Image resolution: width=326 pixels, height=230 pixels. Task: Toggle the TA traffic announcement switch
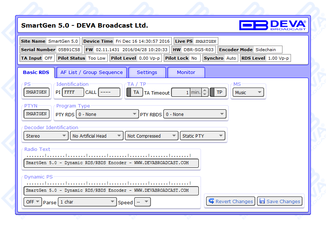pyautogui.click(x=135, y=92)
